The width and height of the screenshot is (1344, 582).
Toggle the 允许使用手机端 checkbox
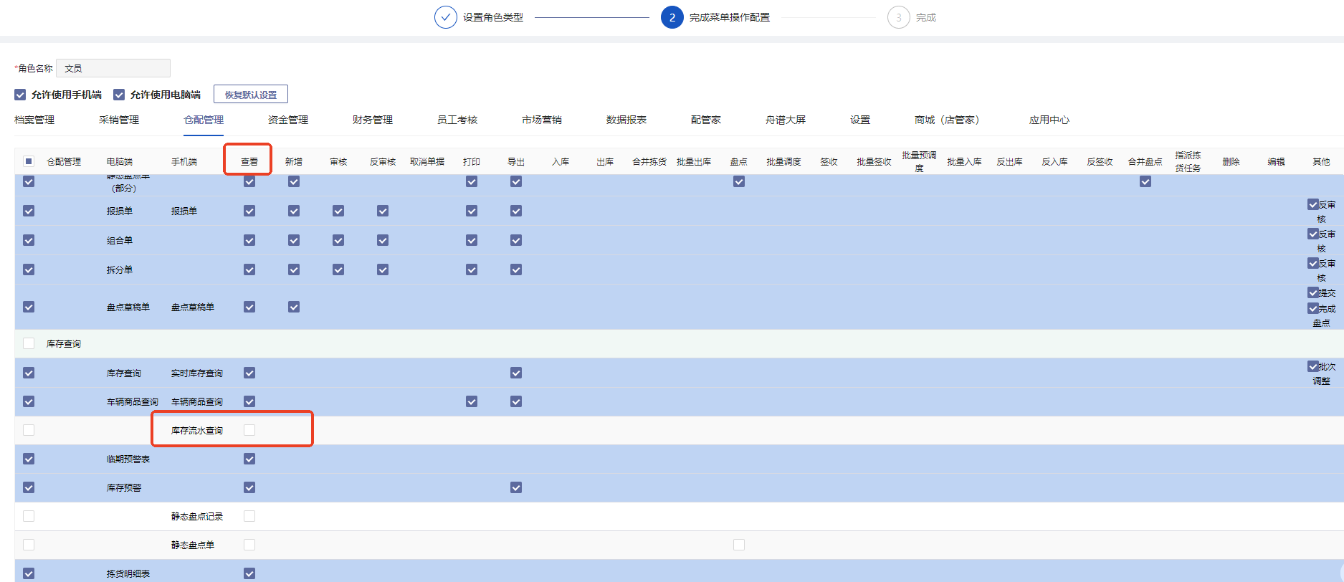tap(20, 95)
